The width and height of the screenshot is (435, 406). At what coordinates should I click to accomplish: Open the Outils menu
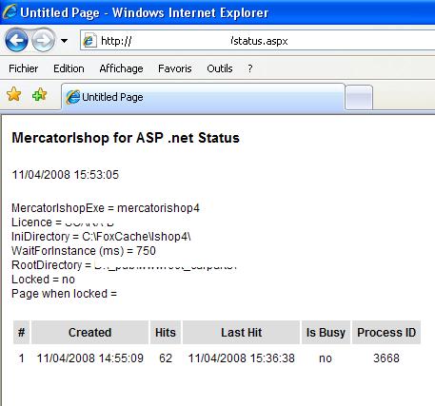pyautogui.click(x=220, y=68)
